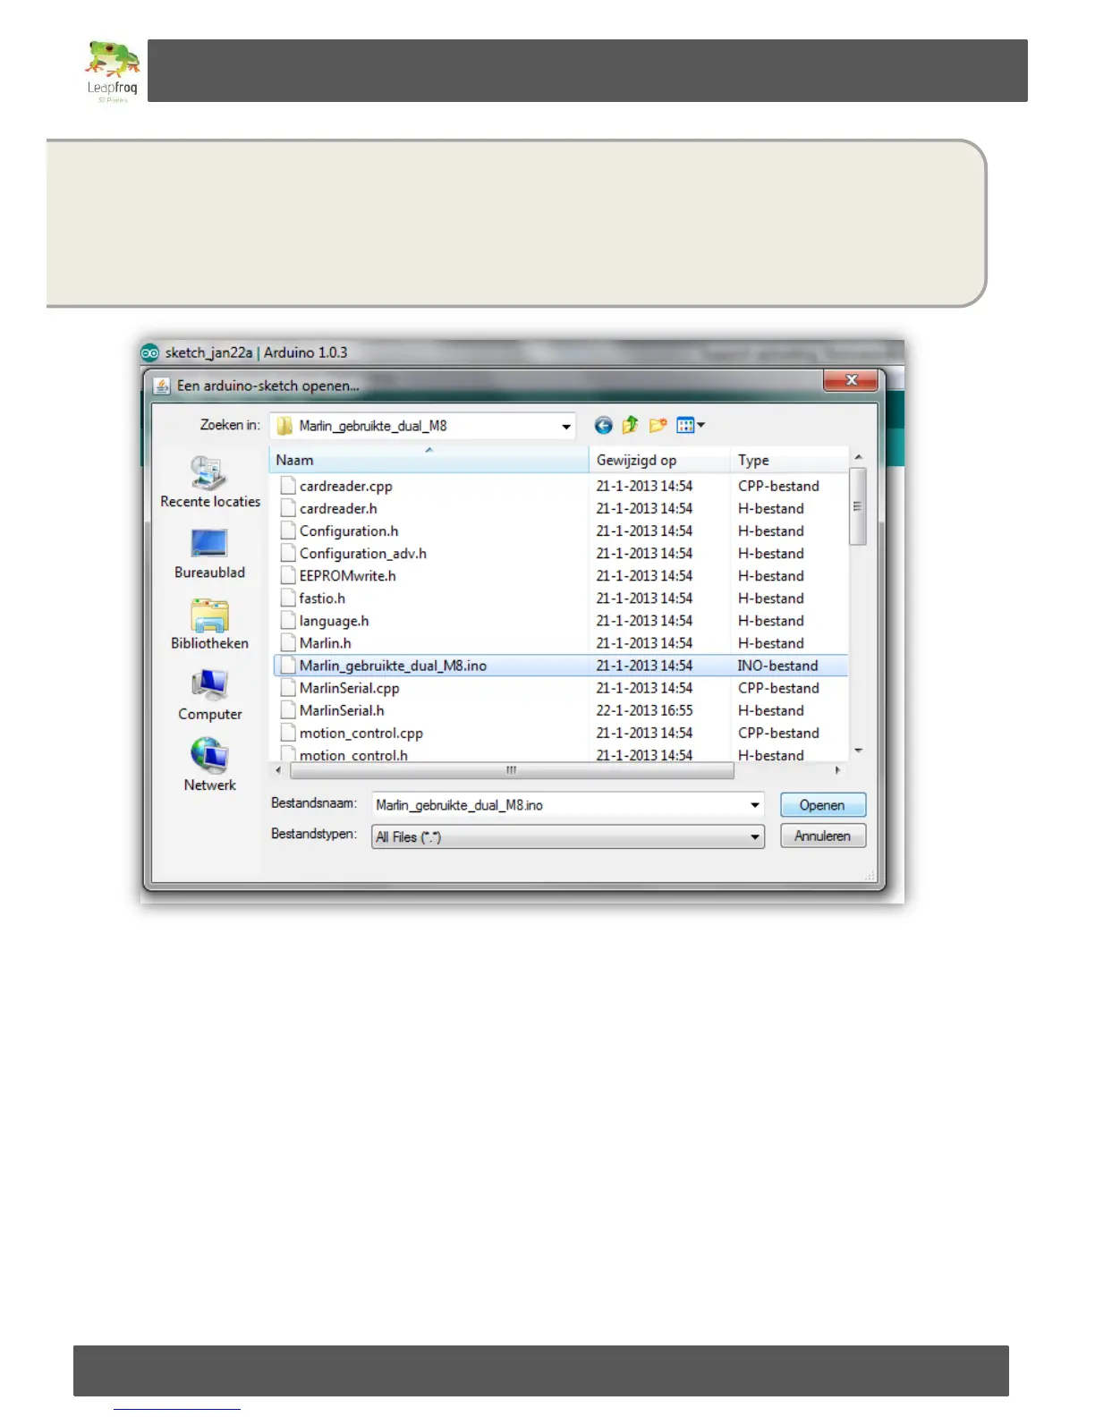This screenshot has width=1095, height=1417.
Task: Open the Bestandsnaam dropdown arrow
Action: (x=755, y=805)
